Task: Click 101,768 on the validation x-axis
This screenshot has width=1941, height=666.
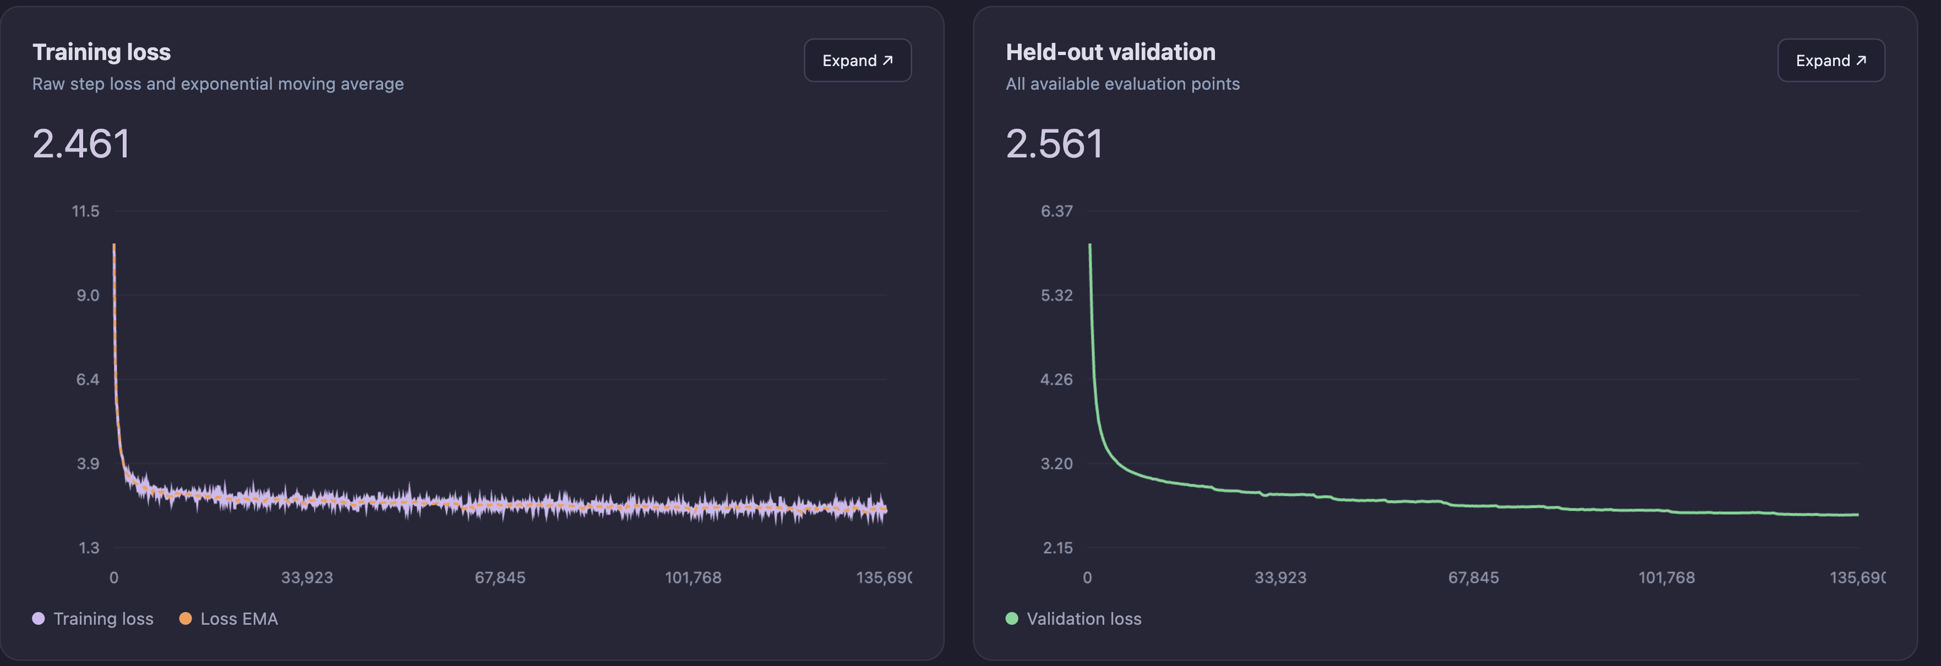Action: coord(1667,578)
